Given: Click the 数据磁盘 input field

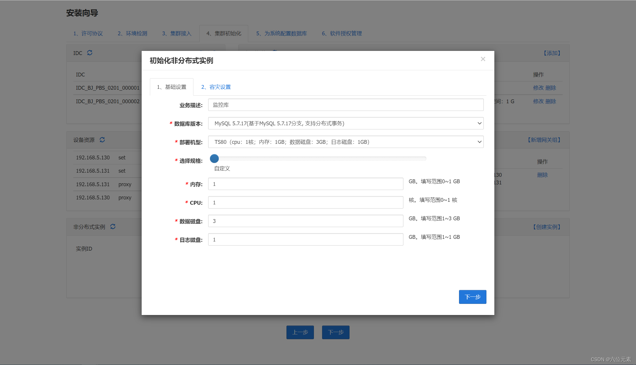Looking at the screenshot, I should pos(305,221).
